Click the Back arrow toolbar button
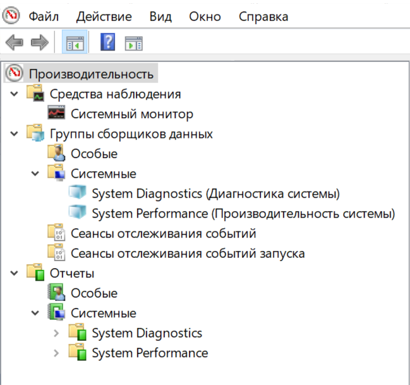The height and width of the screenshot is (385, 410). (14, 43)
